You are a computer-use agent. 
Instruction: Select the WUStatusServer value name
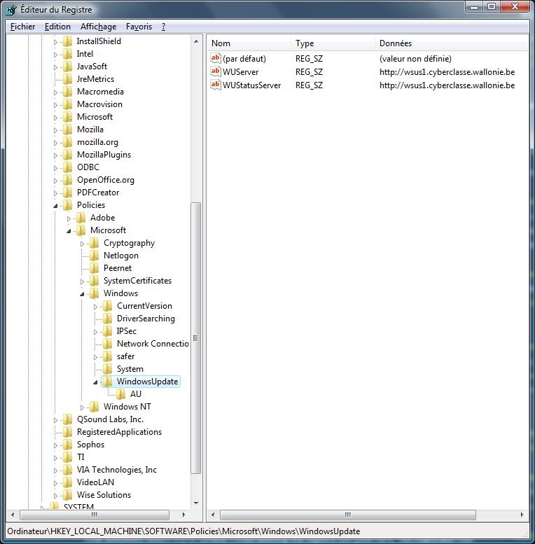pos(251,85)
